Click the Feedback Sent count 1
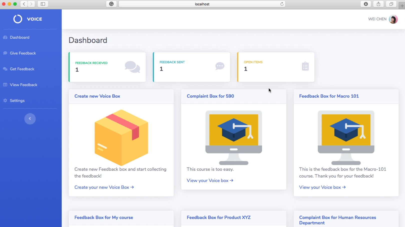 coord(161,69)
